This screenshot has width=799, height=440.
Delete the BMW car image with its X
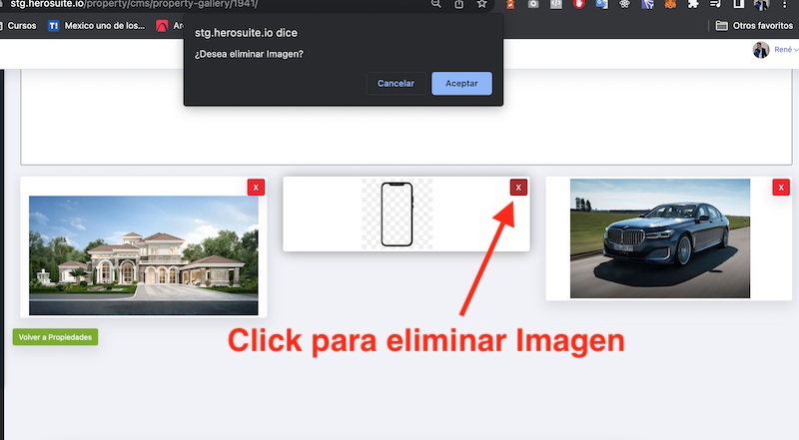pos(780,188)
